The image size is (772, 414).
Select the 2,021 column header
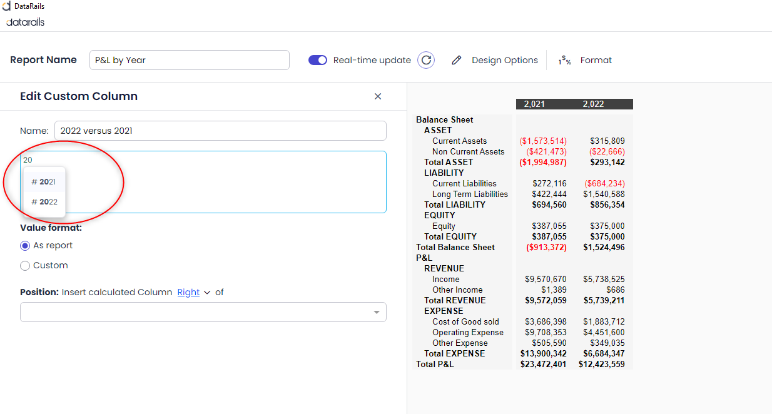click(x=534, y=104)
